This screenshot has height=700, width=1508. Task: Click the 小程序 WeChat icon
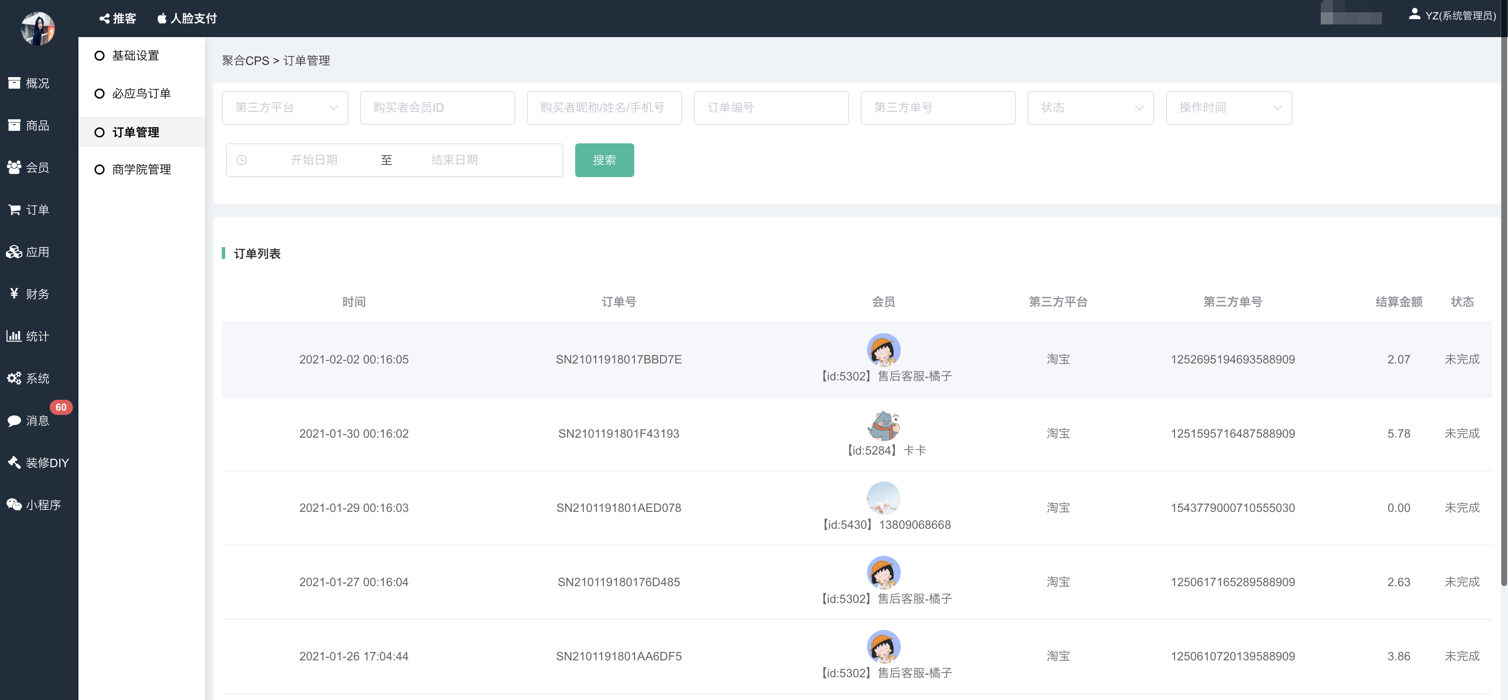tap(14, 504)
